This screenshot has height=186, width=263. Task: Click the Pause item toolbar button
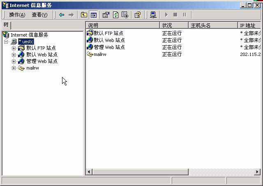click(x=184, y=15)
